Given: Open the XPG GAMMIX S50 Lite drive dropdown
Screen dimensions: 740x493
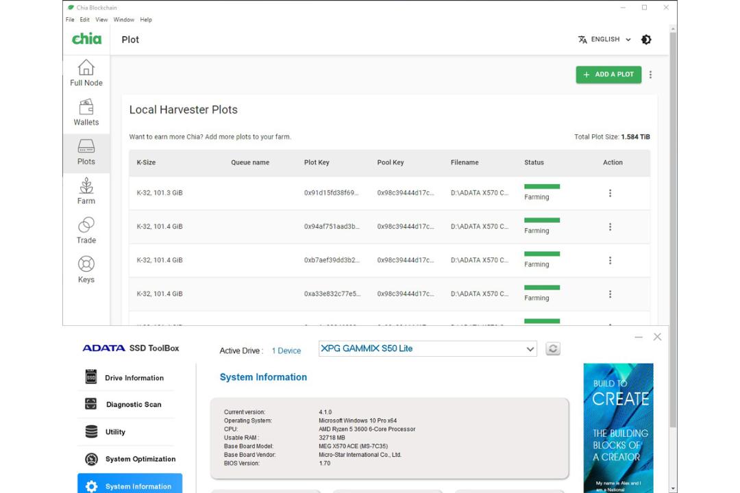Looking at the screenshot, I should pyautogui.click(x=428, y=349).
